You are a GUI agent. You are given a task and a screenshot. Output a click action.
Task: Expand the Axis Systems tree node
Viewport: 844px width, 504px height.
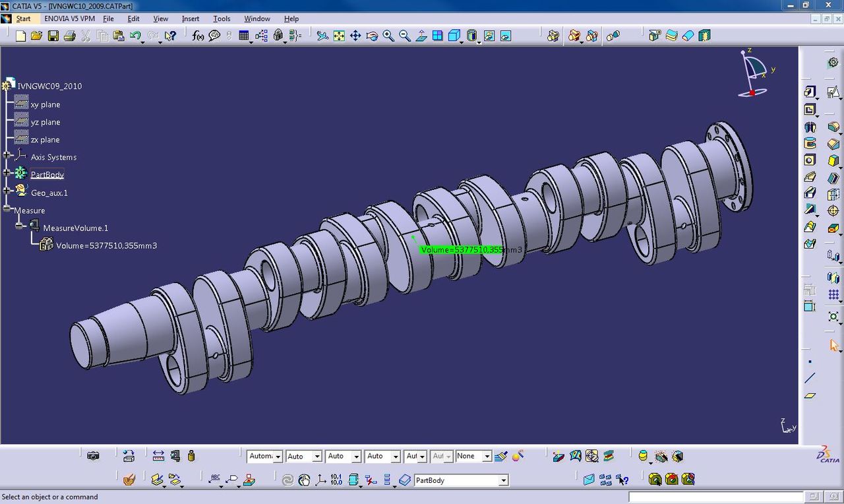coord(7,156)
